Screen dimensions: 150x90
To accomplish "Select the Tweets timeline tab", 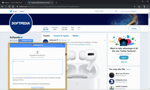I will [x=46, y=36].
